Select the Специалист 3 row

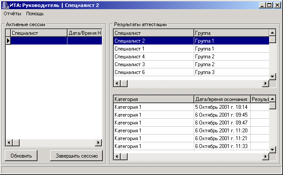coord(191,64)
